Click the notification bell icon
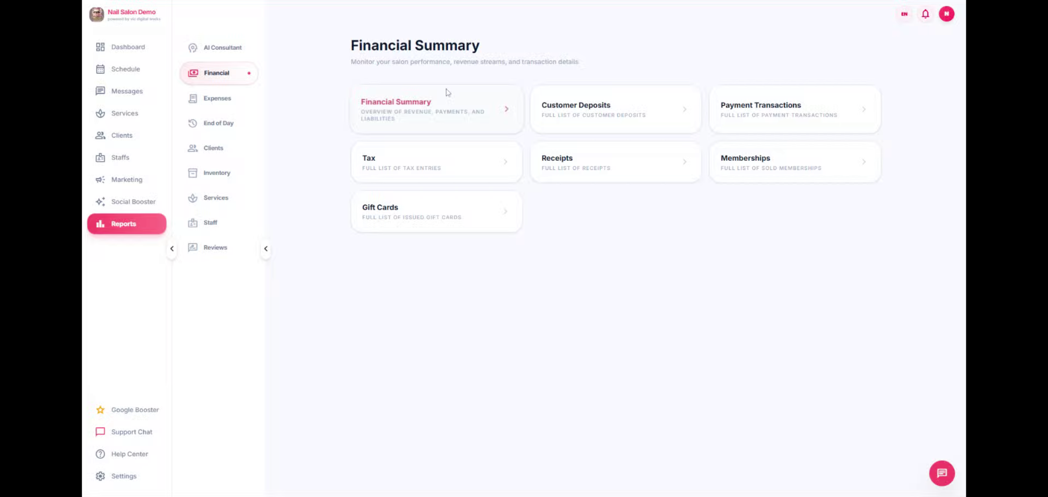The height and width of the screenshot is (497, 1048). [925, 14]
